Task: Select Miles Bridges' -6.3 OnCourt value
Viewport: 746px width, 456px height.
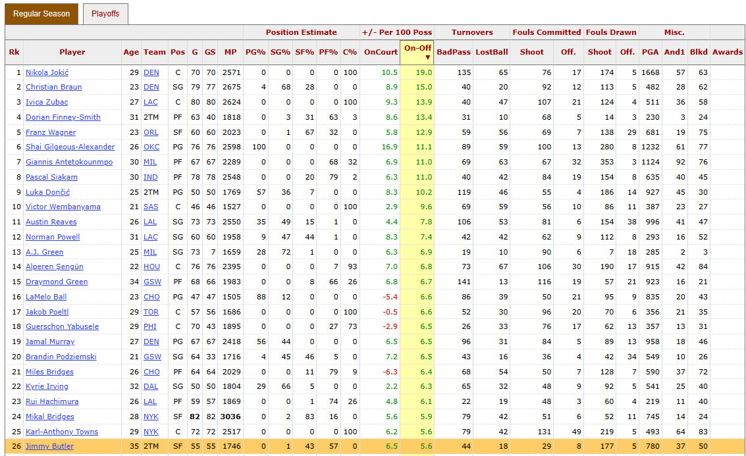Action: (390, 372)
